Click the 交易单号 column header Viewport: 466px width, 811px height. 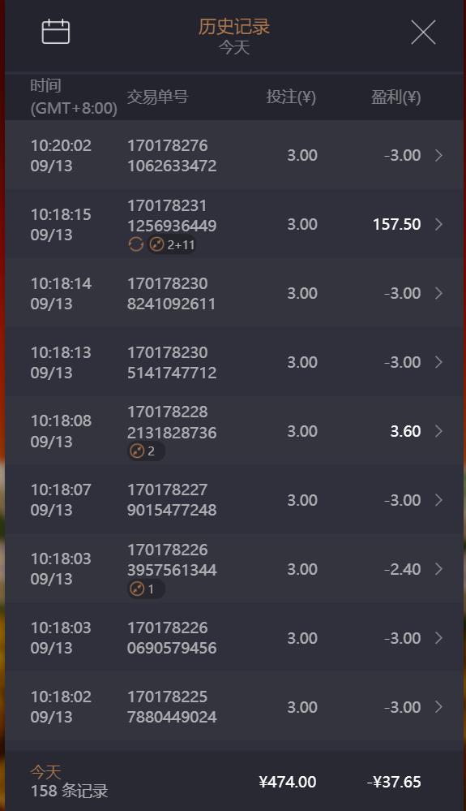[157, 97]
